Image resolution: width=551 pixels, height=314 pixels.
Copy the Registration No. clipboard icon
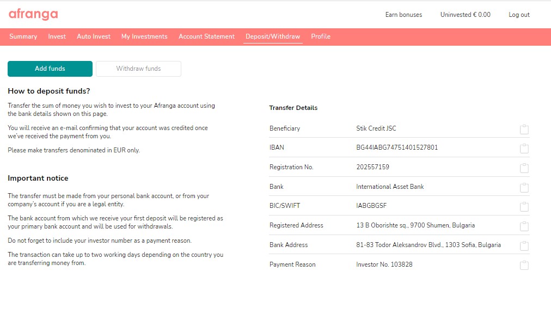point(524,168)
